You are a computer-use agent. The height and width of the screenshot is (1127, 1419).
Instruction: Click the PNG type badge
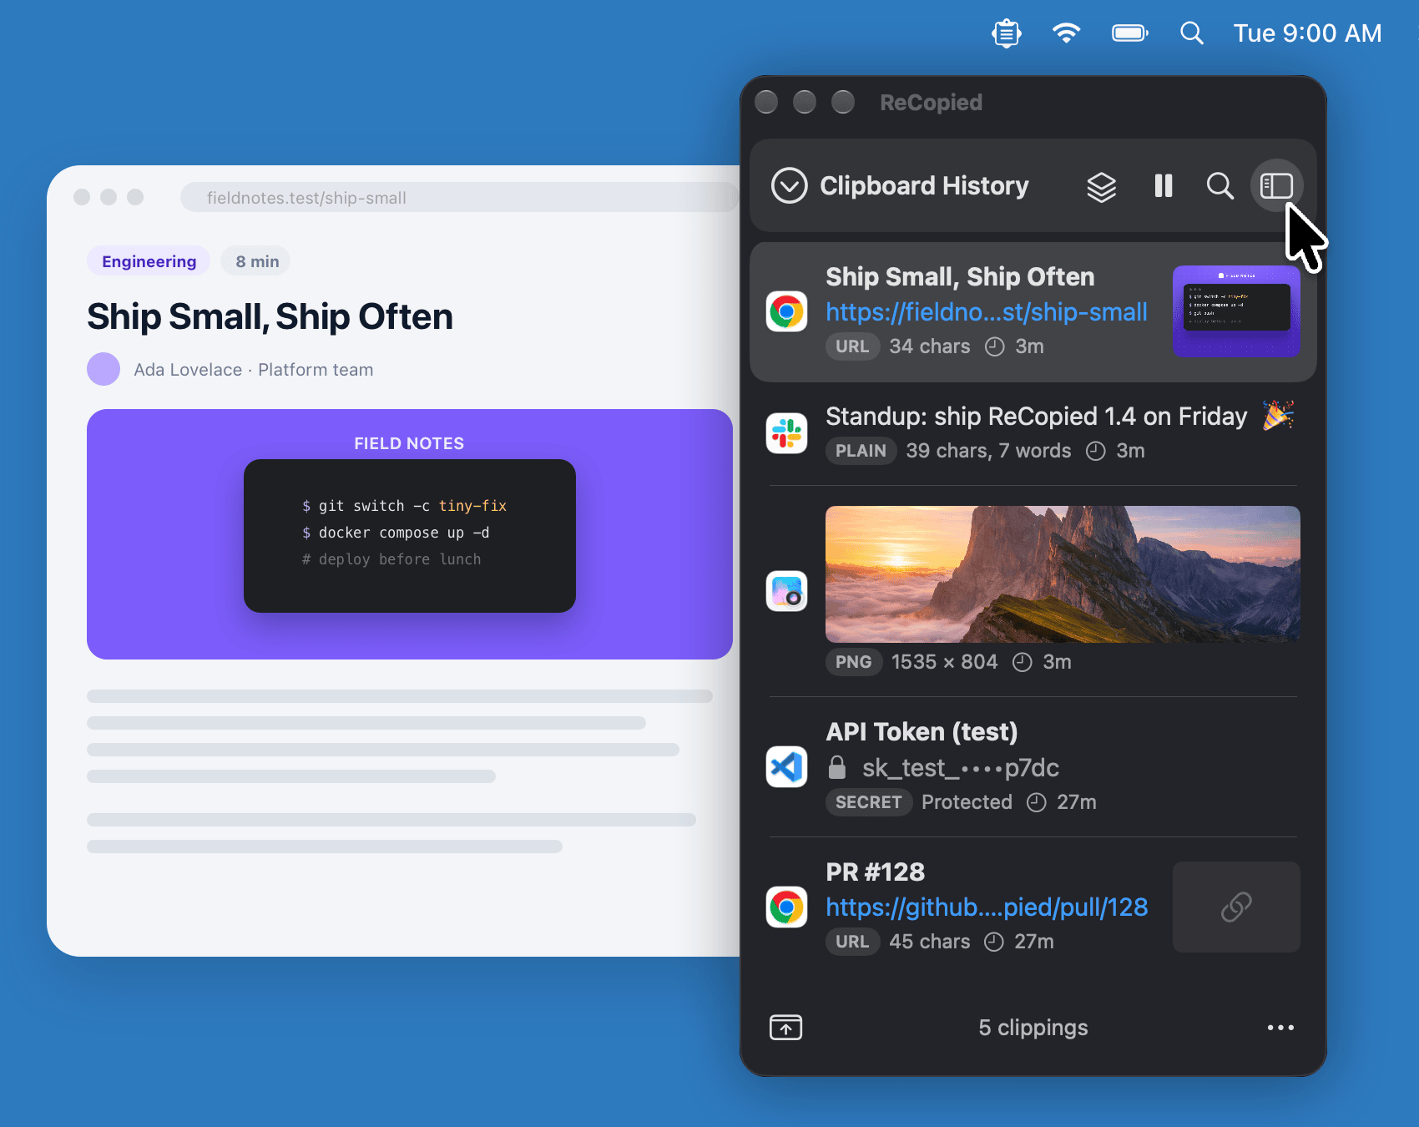click(853, 662)
